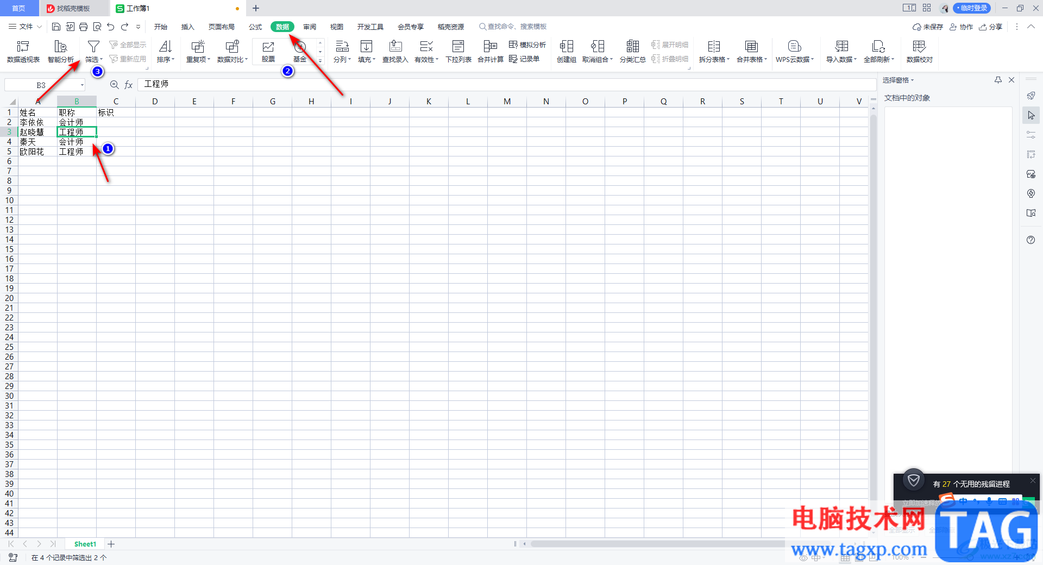Open the help icon in right sidebar
The width and height of the screenshot is (1043, 565).
[x=1031, y=240]
